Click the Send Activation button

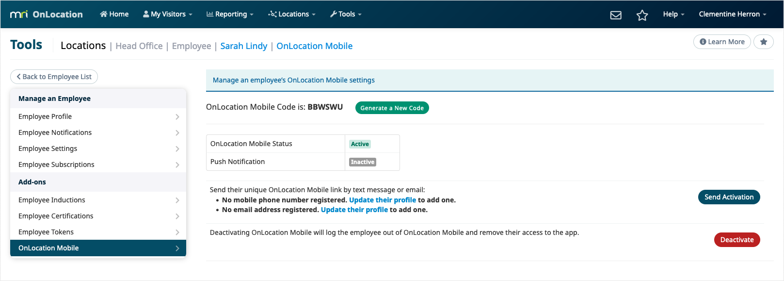[729, 197]
